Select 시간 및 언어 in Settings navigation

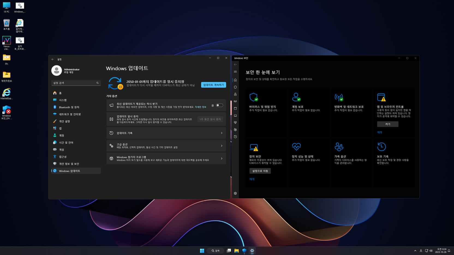click(x=76, y=142)
